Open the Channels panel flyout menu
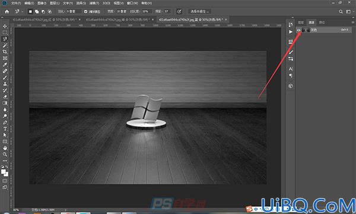 [x=353, y=22]
